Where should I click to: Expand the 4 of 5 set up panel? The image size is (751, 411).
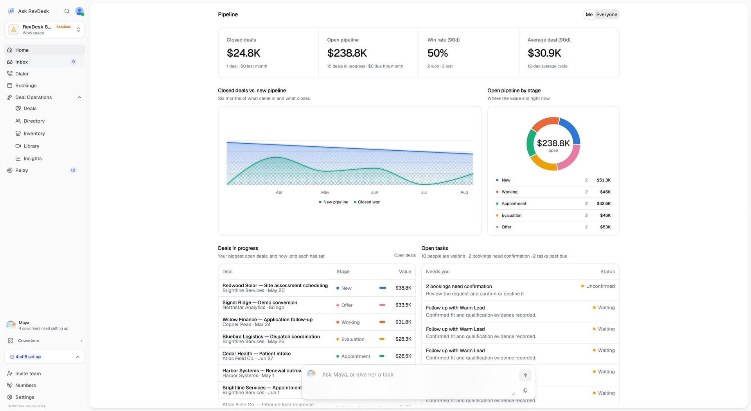[45, 357]
